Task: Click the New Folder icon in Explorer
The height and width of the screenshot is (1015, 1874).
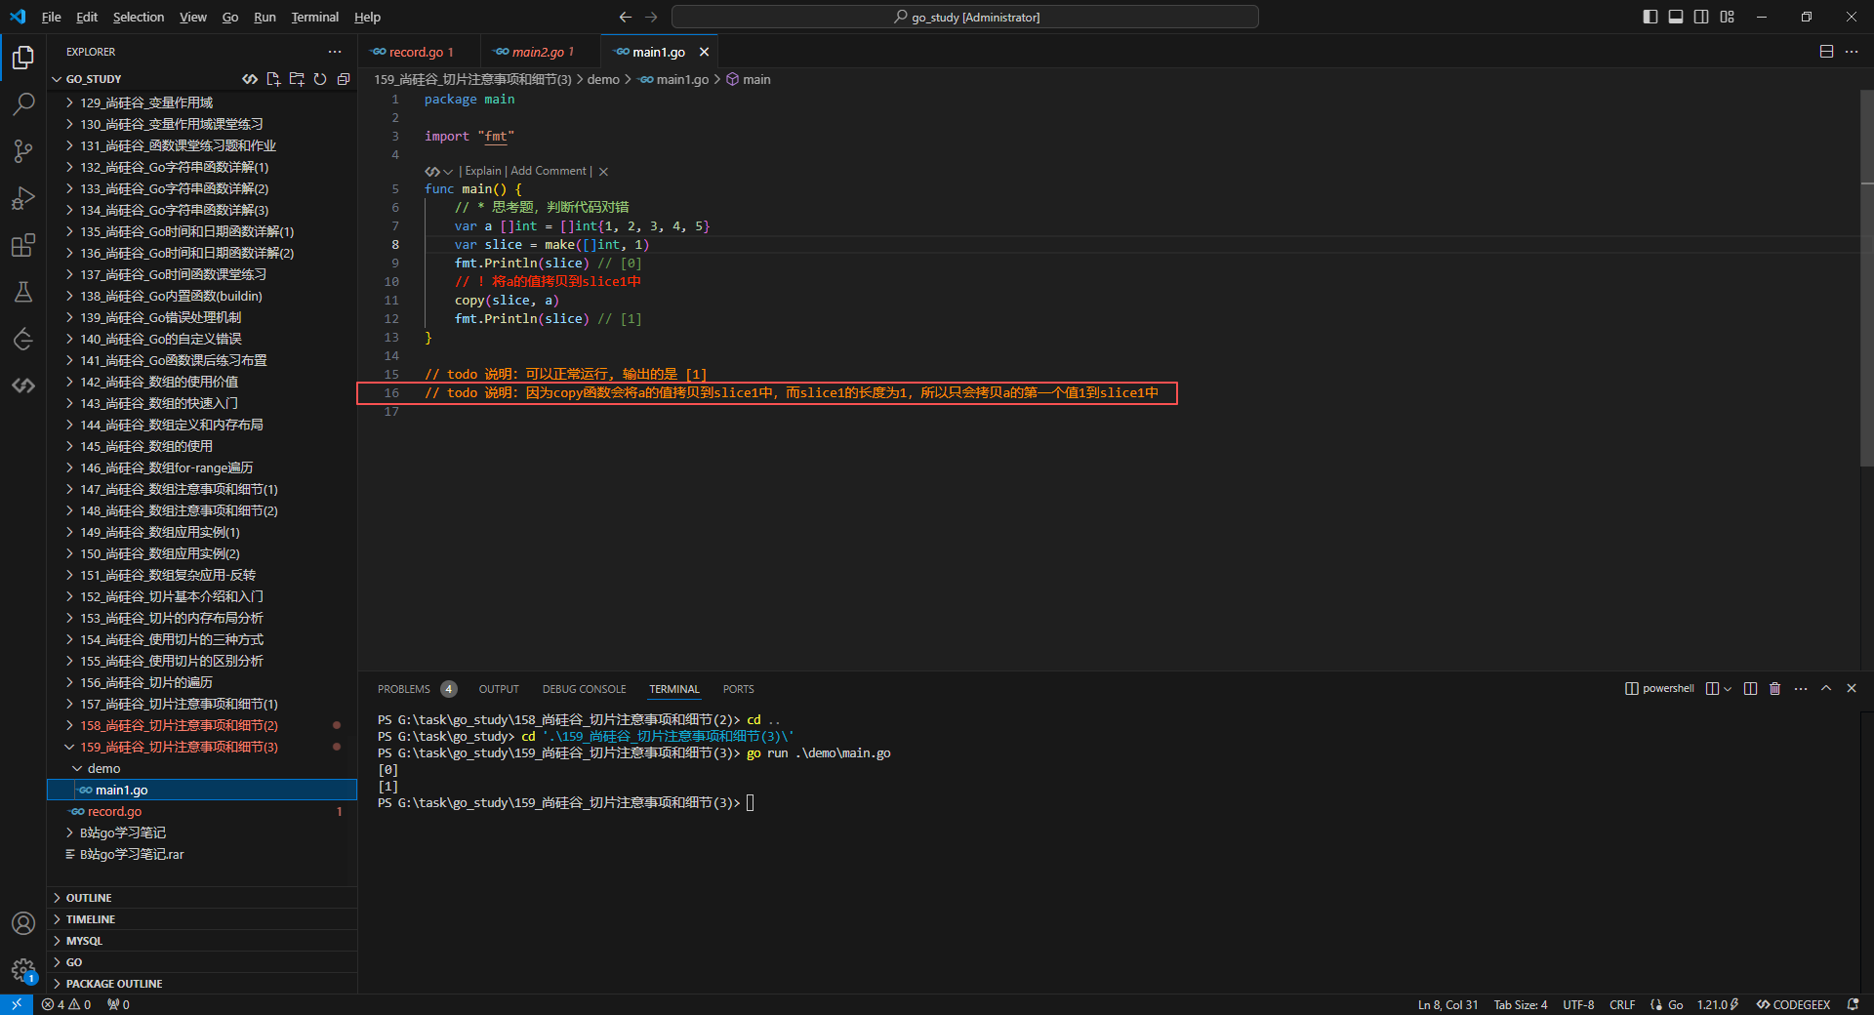Action: (x=297, y=79)
